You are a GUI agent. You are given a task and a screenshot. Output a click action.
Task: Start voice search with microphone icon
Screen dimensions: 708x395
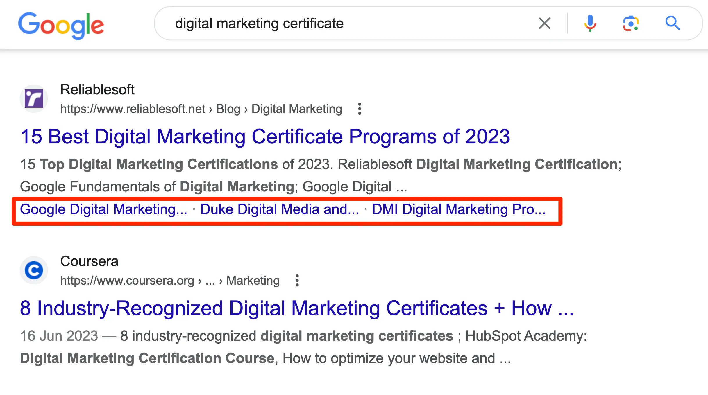pyautogui.click(x=590, y=24)
